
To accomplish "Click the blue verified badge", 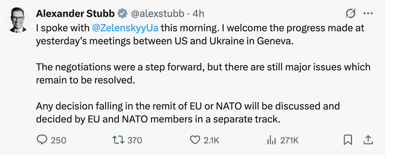I will pyautogui.click(x=122, y=14).
